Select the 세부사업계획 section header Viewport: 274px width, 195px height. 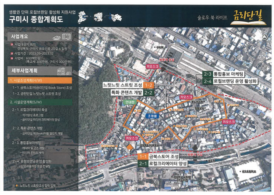click(40, 71)
